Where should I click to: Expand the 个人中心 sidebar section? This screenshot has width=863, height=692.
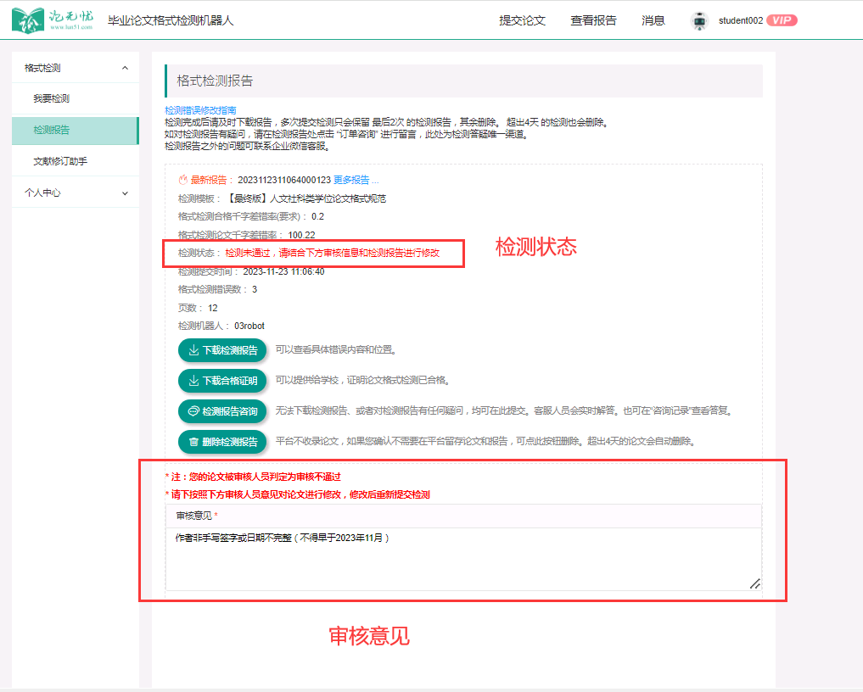125,193
